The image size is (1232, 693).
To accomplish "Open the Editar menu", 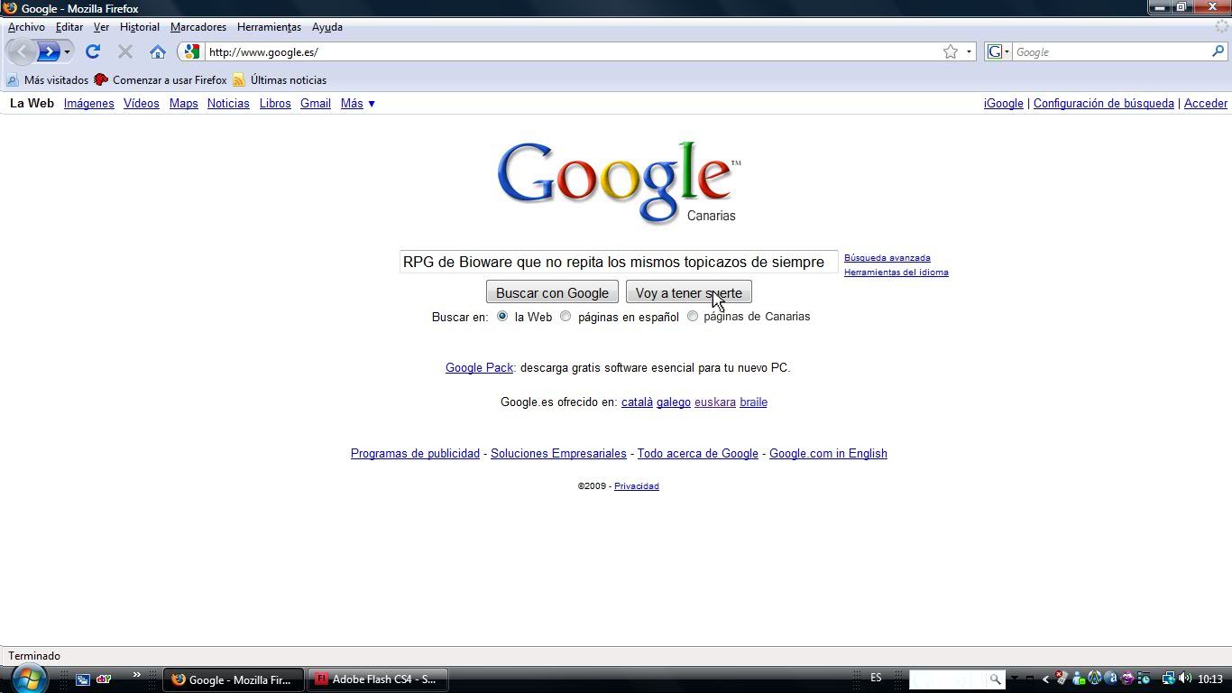I will 69,27.
